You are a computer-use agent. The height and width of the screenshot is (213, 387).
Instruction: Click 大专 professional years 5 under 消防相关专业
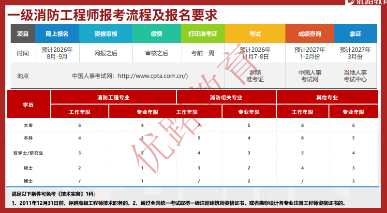249,125
